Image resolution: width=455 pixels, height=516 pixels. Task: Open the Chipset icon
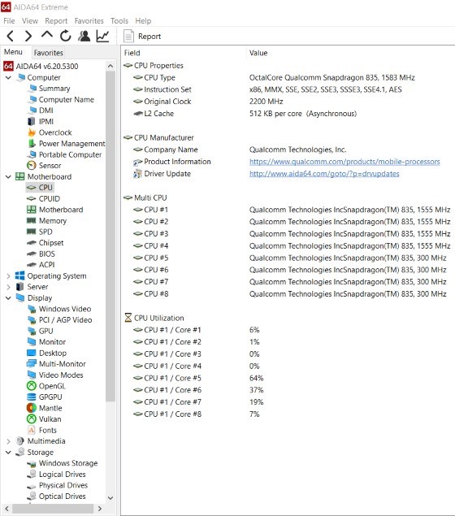coord(31,243)
